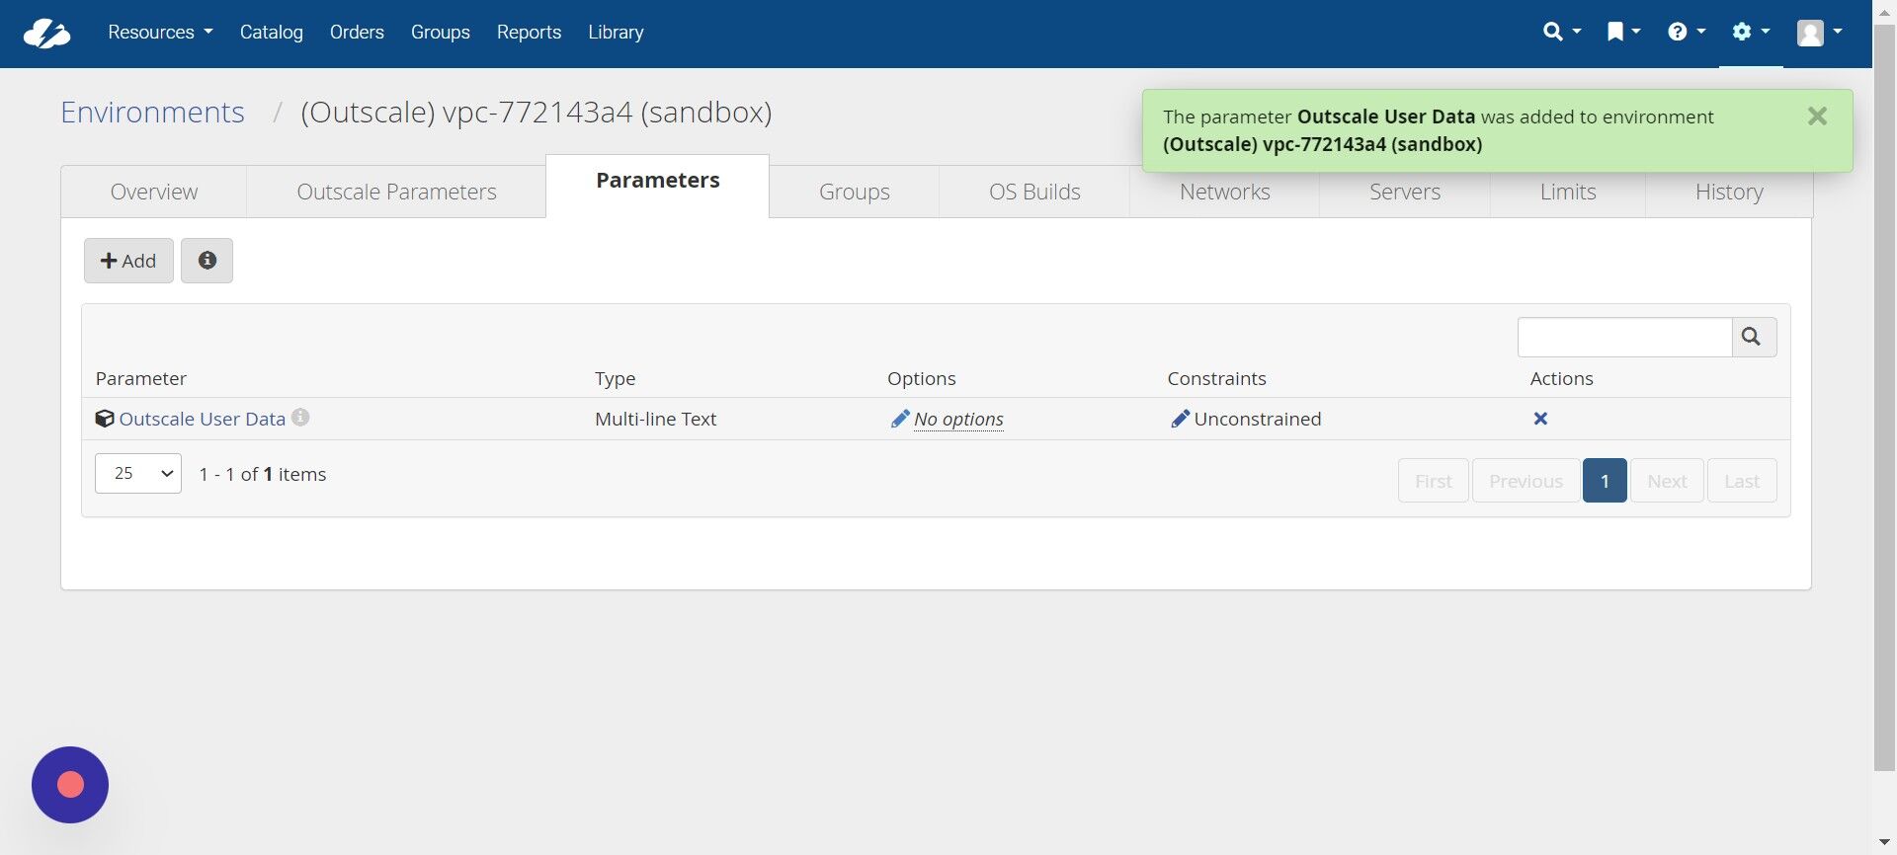Edit options pencil for Outscale User Data

899,419
